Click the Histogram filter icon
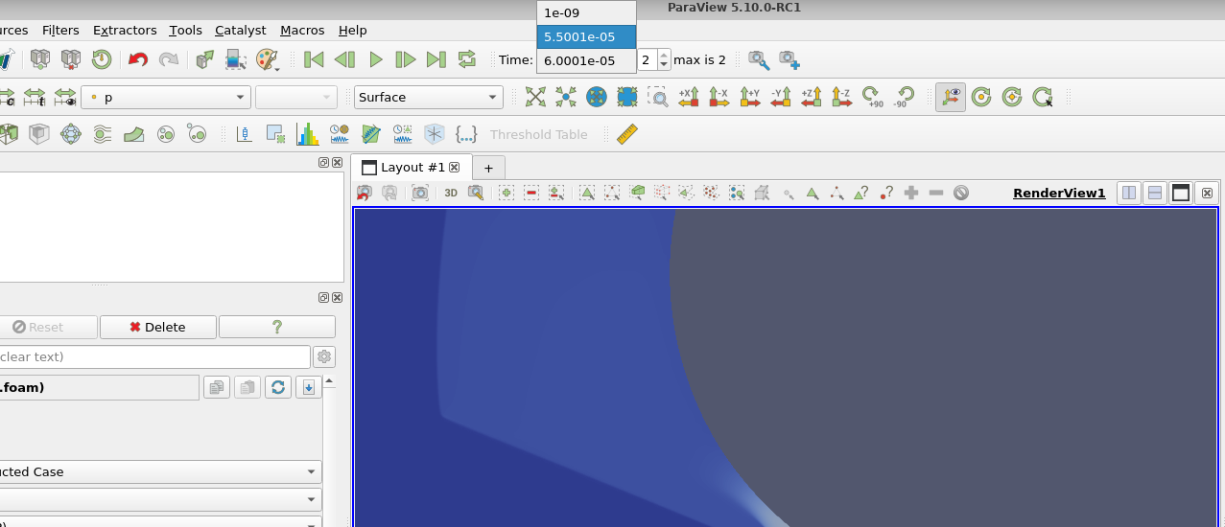The height and width of the screenshot is (527, 1225). tap(307, 134)
